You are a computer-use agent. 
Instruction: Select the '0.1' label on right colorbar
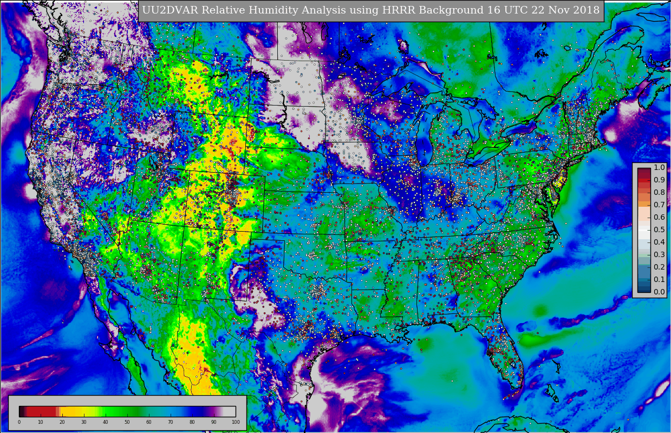coord(659,280)
